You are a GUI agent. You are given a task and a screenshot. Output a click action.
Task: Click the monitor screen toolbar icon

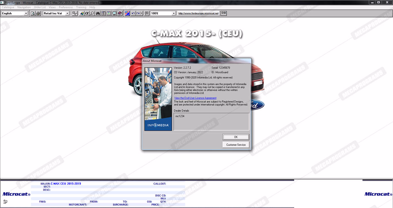coord(114,13)
